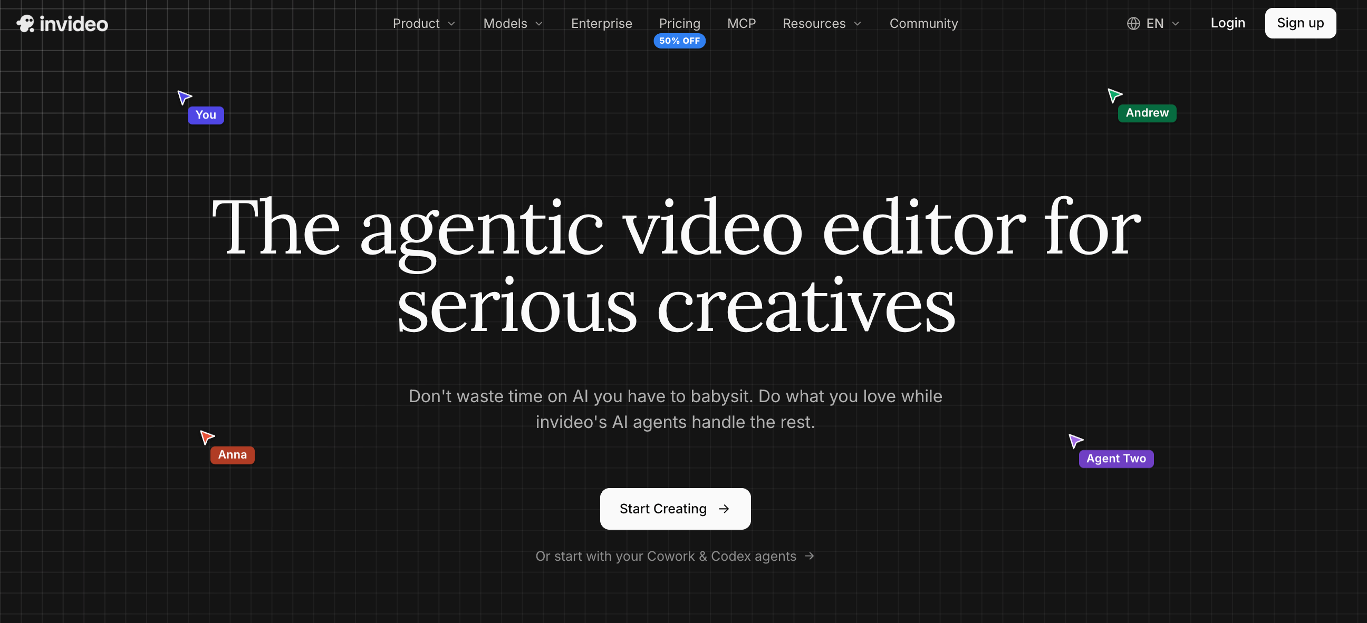1367x623 pixels.
Task: Open the Resources menu
Action: 822,23
